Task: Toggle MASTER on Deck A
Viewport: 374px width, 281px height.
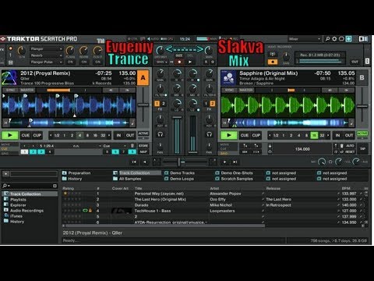Action: click(27, 90)
